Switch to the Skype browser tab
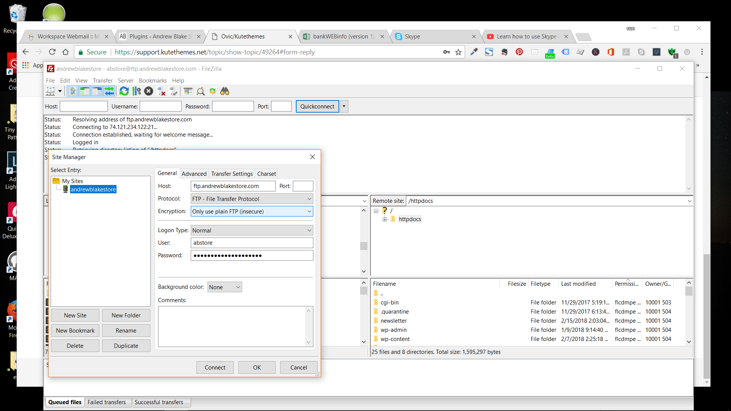This screenshot has width=731, height=411. 435,37
